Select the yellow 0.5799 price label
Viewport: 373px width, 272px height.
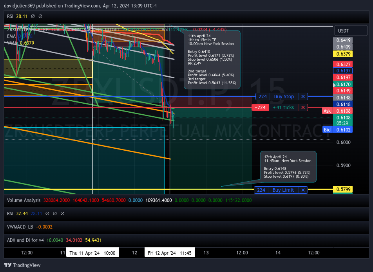[343, 189]
